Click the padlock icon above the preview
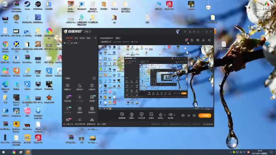This screenshot has width=276, height=155. pos(192,40)
